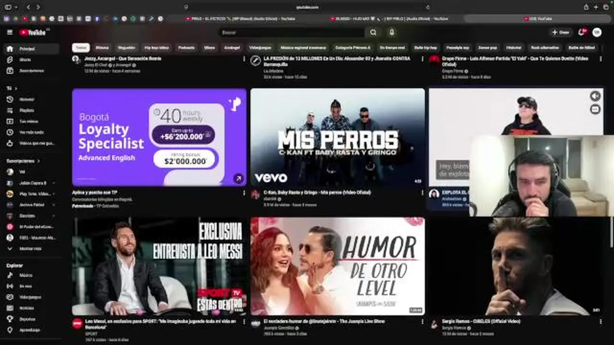The width and height of the screenshot is (614, 345).
Task: Open Playlists in the sidebar
Action: (x=30, y=110)
